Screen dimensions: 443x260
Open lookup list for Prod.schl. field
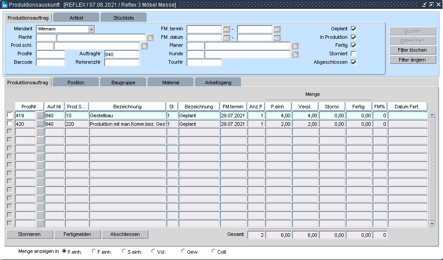pos(144,46)
